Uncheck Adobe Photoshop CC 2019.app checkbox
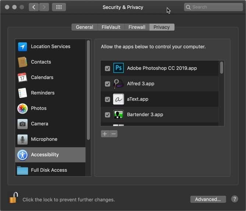246x211 pixels. click(x=108, y=68)
